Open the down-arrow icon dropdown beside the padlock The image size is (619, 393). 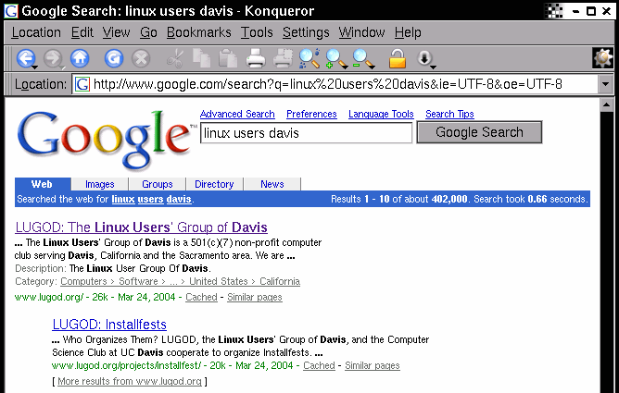[x=425, y=59]
